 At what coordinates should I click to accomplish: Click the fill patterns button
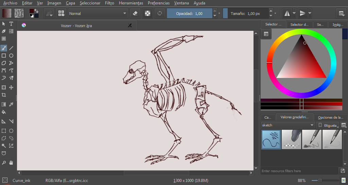(x=19, y=13)
